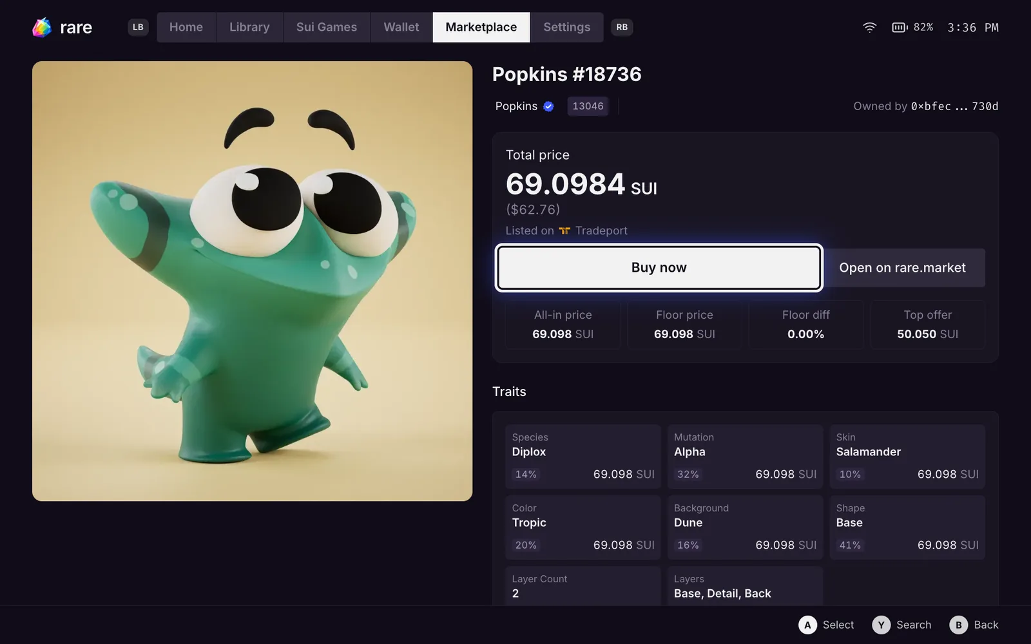
Task: Select the Shape Base trait card
Action: click(907, 527)
